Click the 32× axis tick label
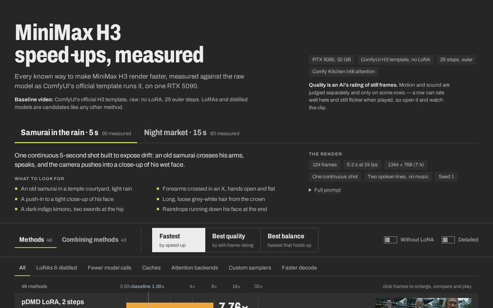This screenshot has height=308, width=493. pyautogui.click(x=258, y=286)
